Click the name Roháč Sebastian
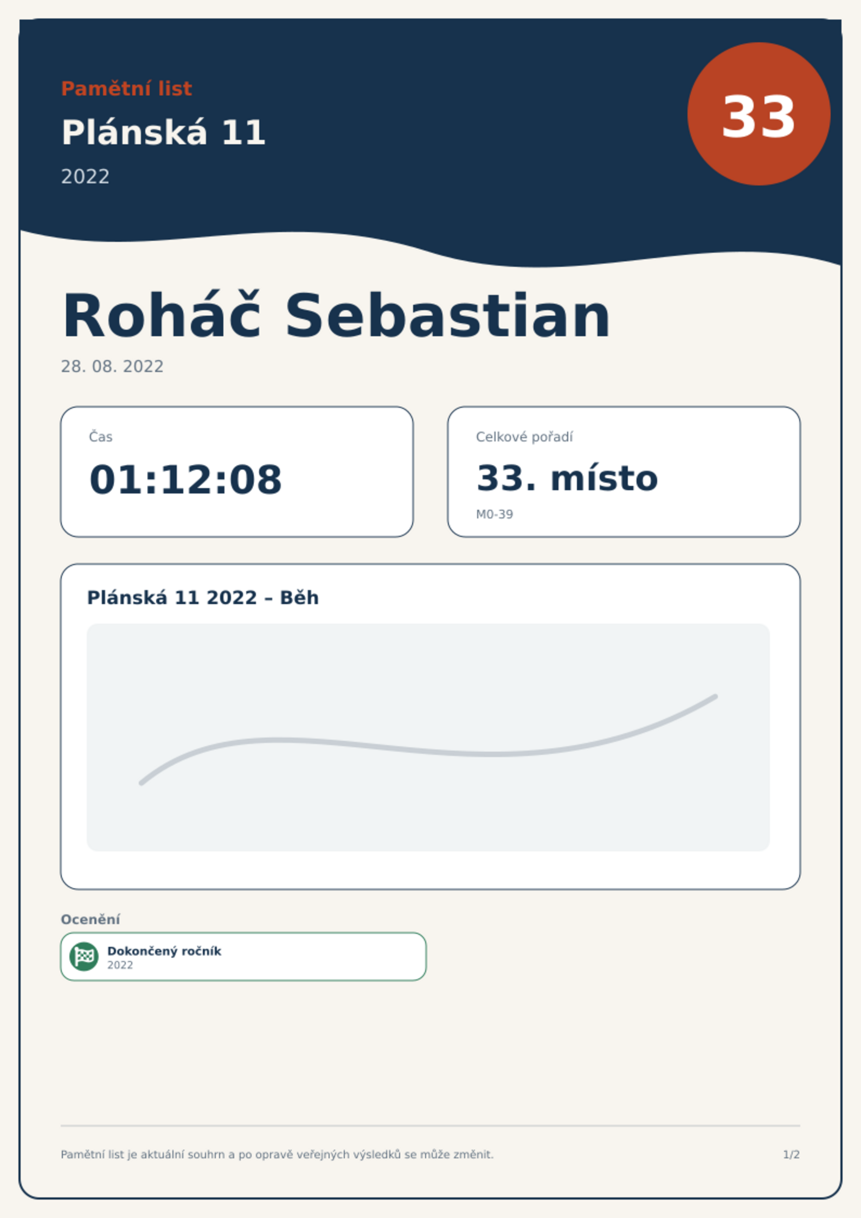The height and width of the screenshot is (1218, 861). (x=336, y=316)
